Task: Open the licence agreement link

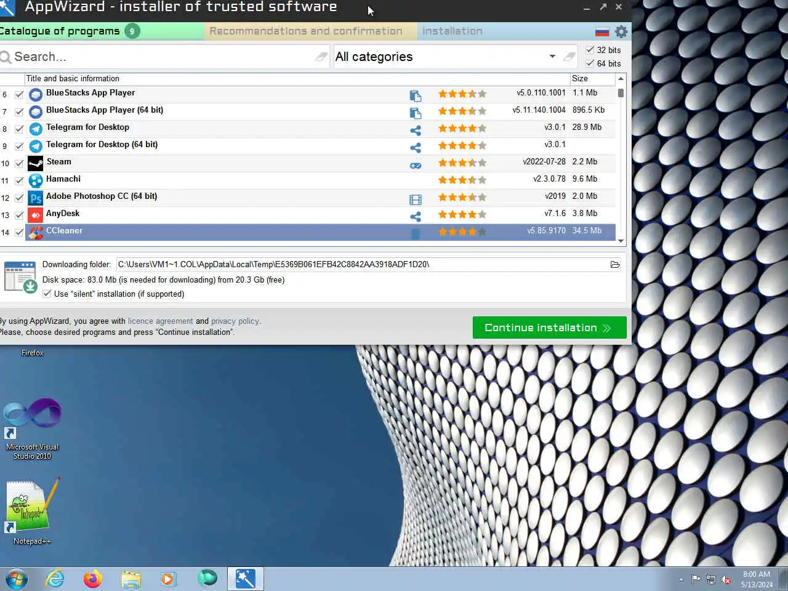Action: click(160, 321)
